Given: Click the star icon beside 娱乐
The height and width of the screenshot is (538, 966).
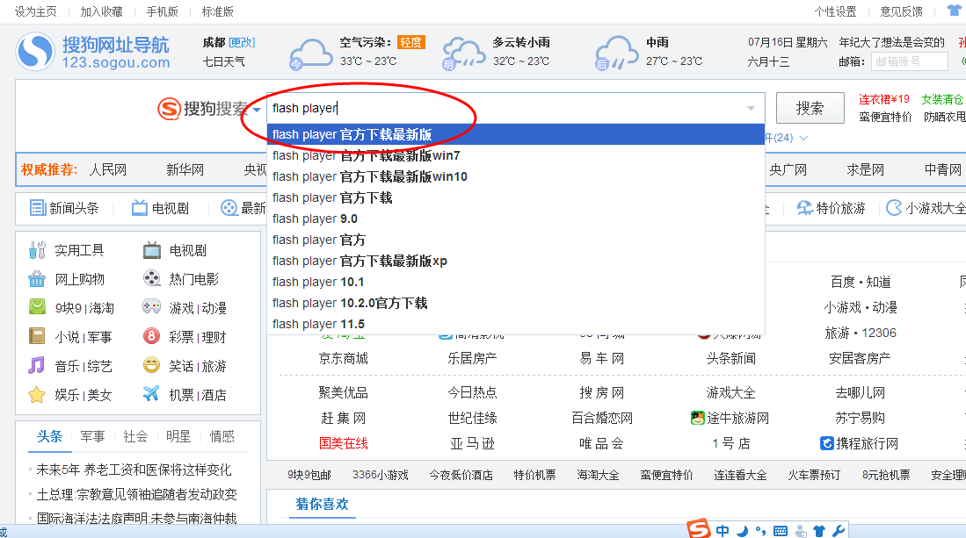Looking at the screenshot, I should coord(37,394).
